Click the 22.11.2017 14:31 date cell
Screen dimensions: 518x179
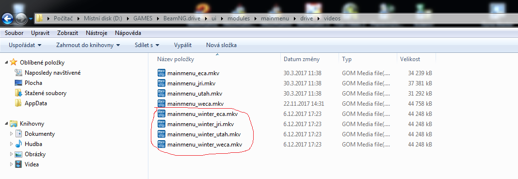pyautogui.click(x=304, y=104)
